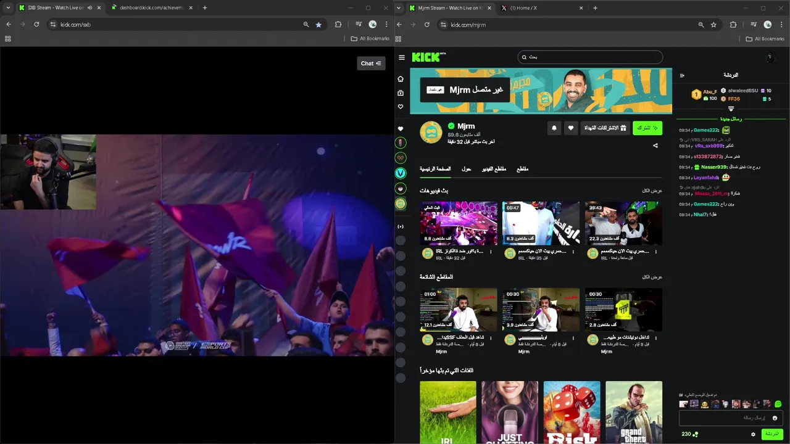Click the KICK logo in right window
Viewport: 790px width, 444px height.
pos(428,57)
